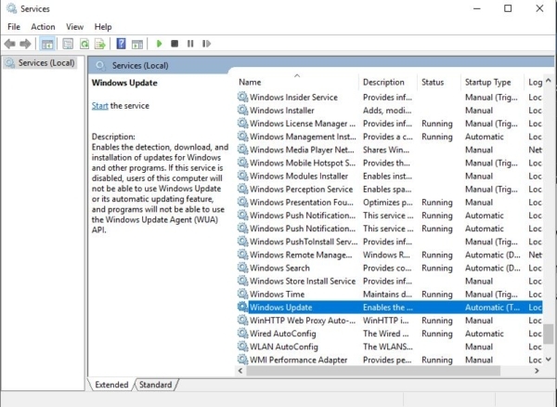Select the Windows Remote Manage... row

click(x=389, y=255)
